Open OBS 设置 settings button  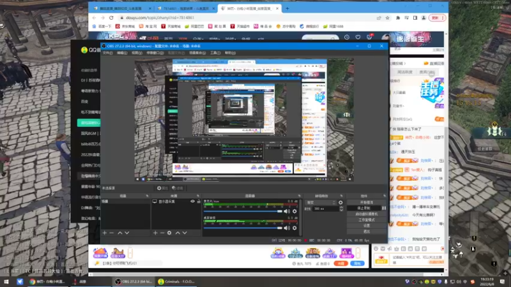point(367,226)
